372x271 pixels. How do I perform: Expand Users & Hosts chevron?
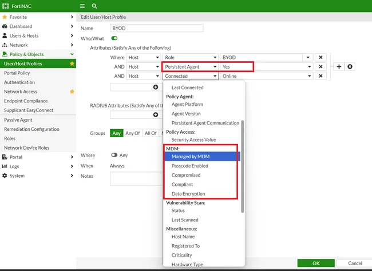[x=72, y=35]
